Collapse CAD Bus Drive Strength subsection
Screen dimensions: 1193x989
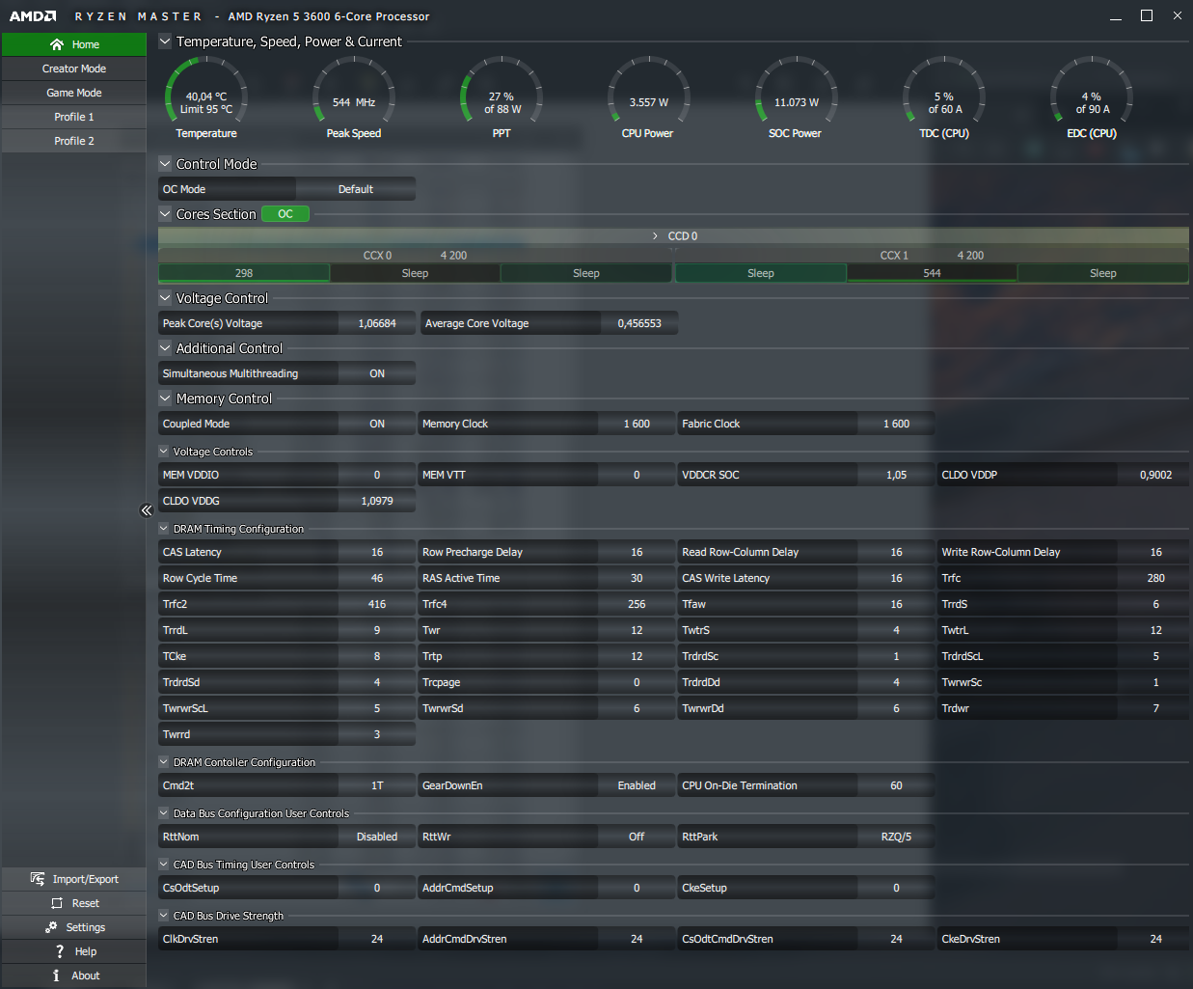[x=164, y=915]
